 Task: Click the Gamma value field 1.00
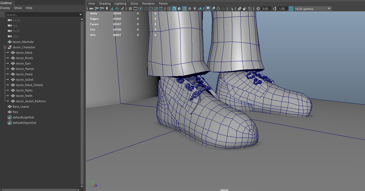click(x=282, y=9)
